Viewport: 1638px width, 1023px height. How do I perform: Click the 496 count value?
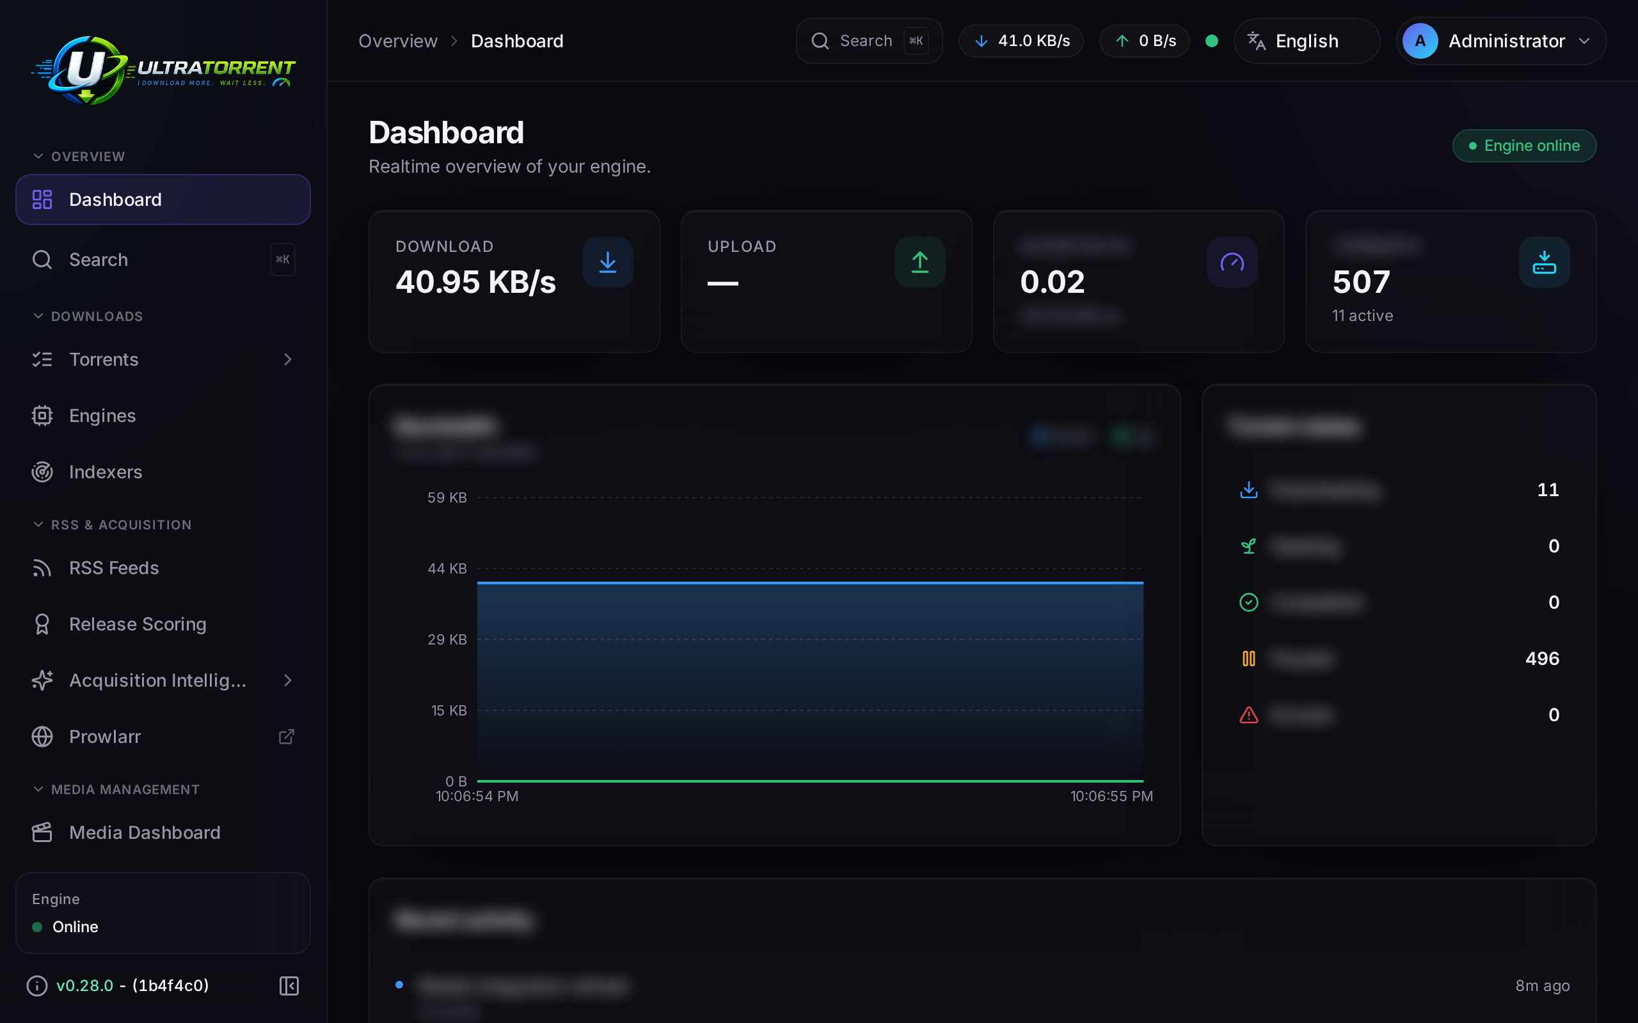(x=1543, y=658)
